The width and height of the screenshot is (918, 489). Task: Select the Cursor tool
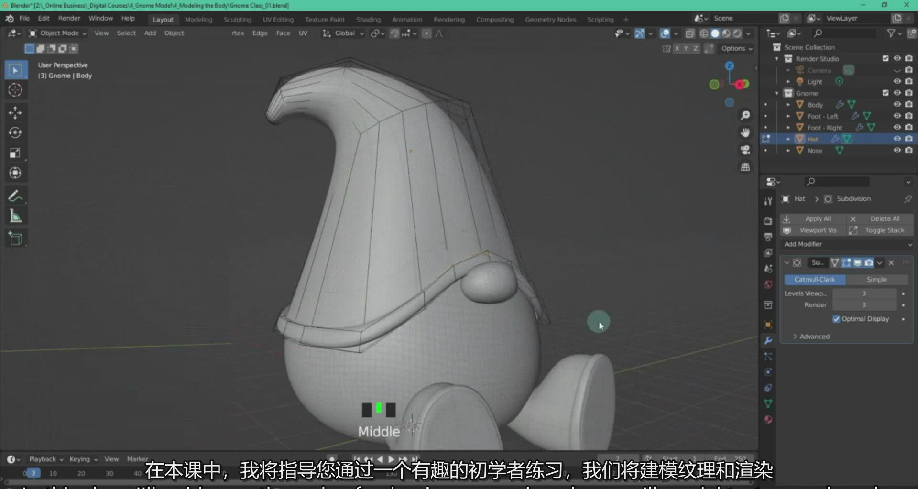pyautogui.click(x=16, y=90)
